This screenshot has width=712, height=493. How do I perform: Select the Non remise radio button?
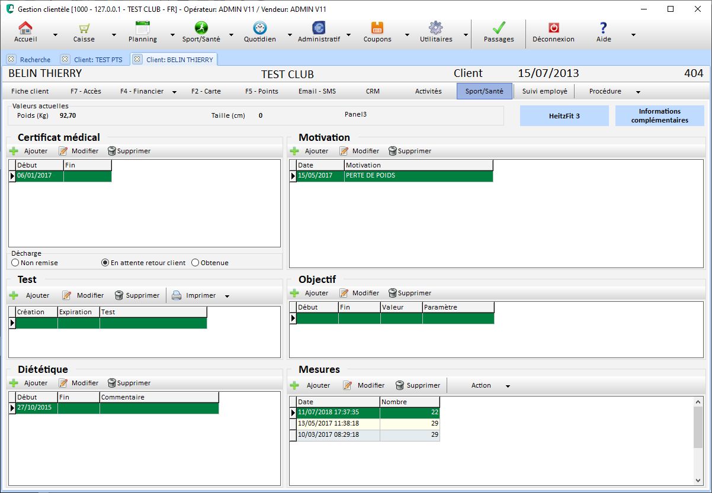[x=15, y=263]
